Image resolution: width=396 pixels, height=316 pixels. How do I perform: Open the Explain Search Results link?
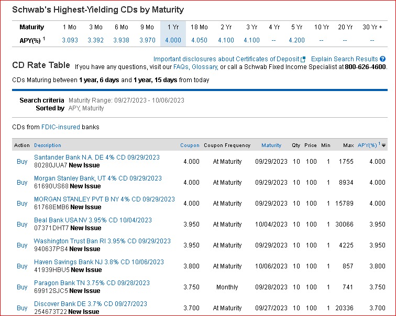tap(344, 59)
